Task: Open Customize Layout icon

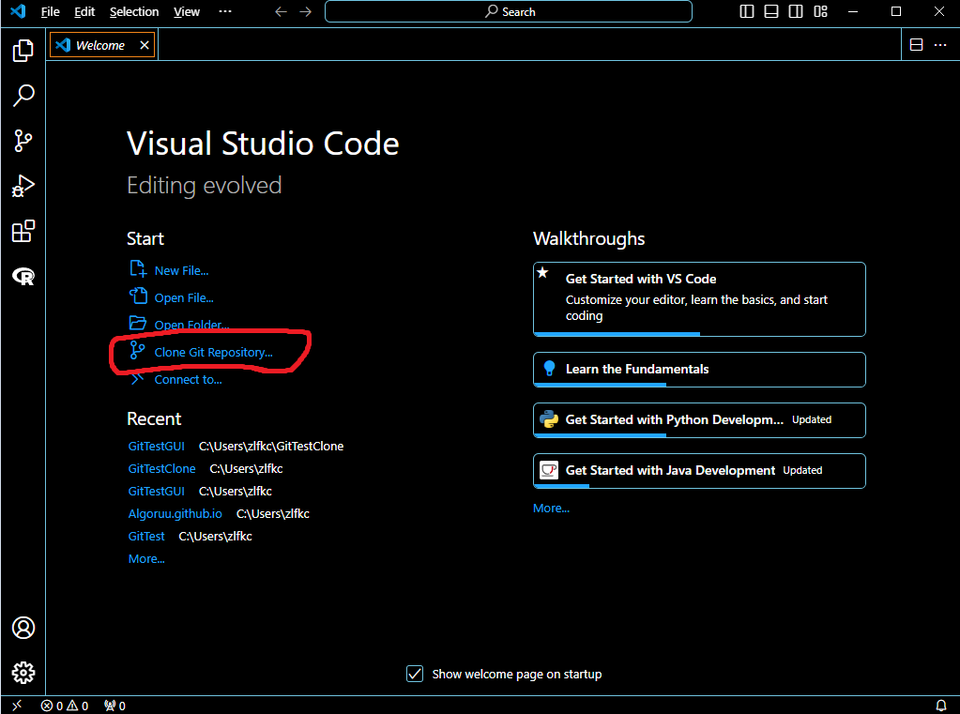Action: pyautogui.click(x=820, y=11)
